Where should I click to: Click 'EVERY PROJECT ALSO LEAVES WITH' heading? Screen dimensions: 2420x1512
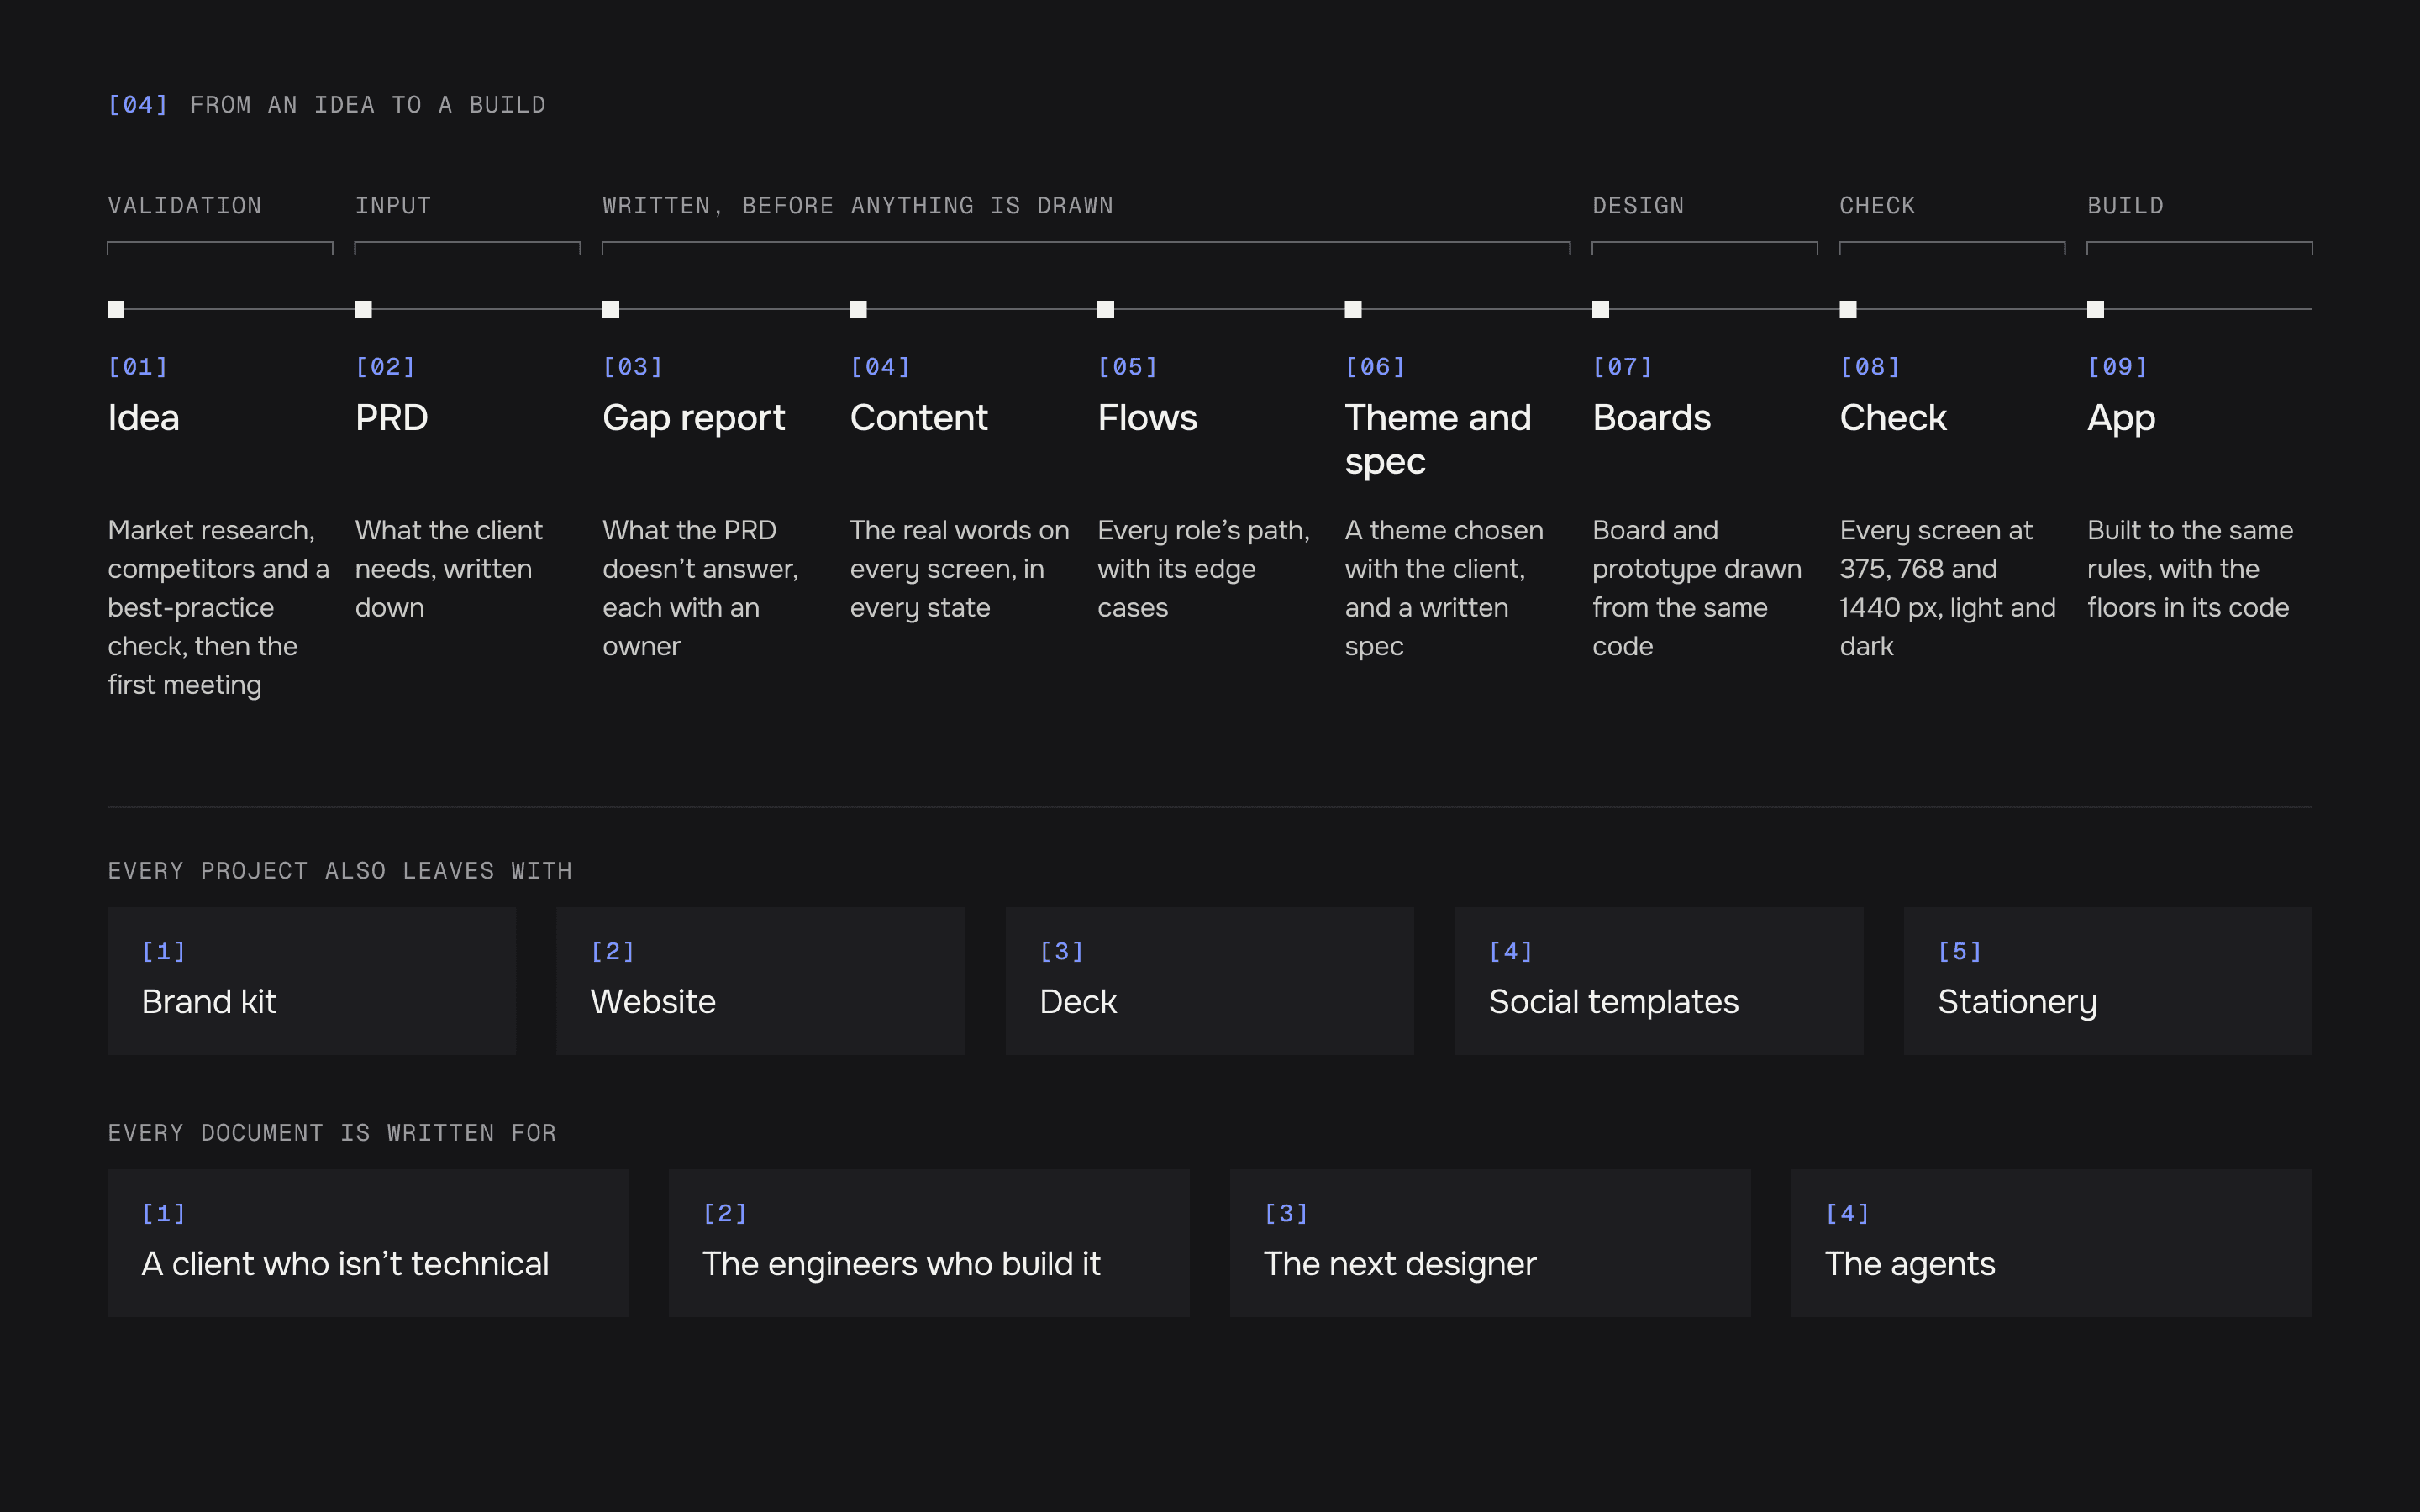(340, 871)
